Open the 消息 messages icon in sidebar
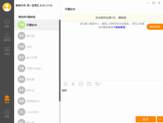Image resolution: width=163 pixels, height=123 pixels. (7, 23)
